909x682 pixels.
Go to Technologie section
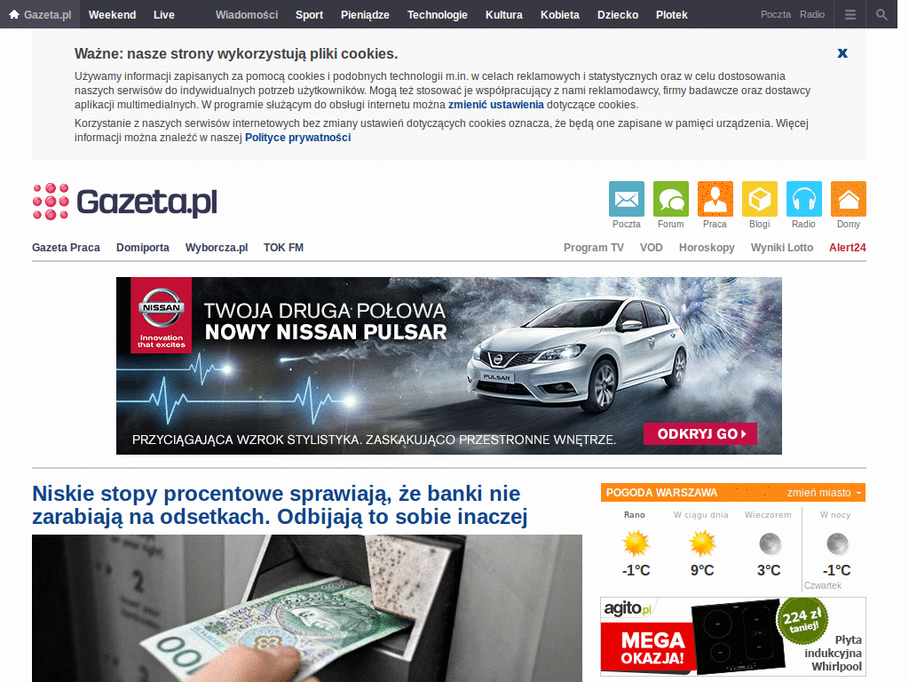(x=437, y=14)
